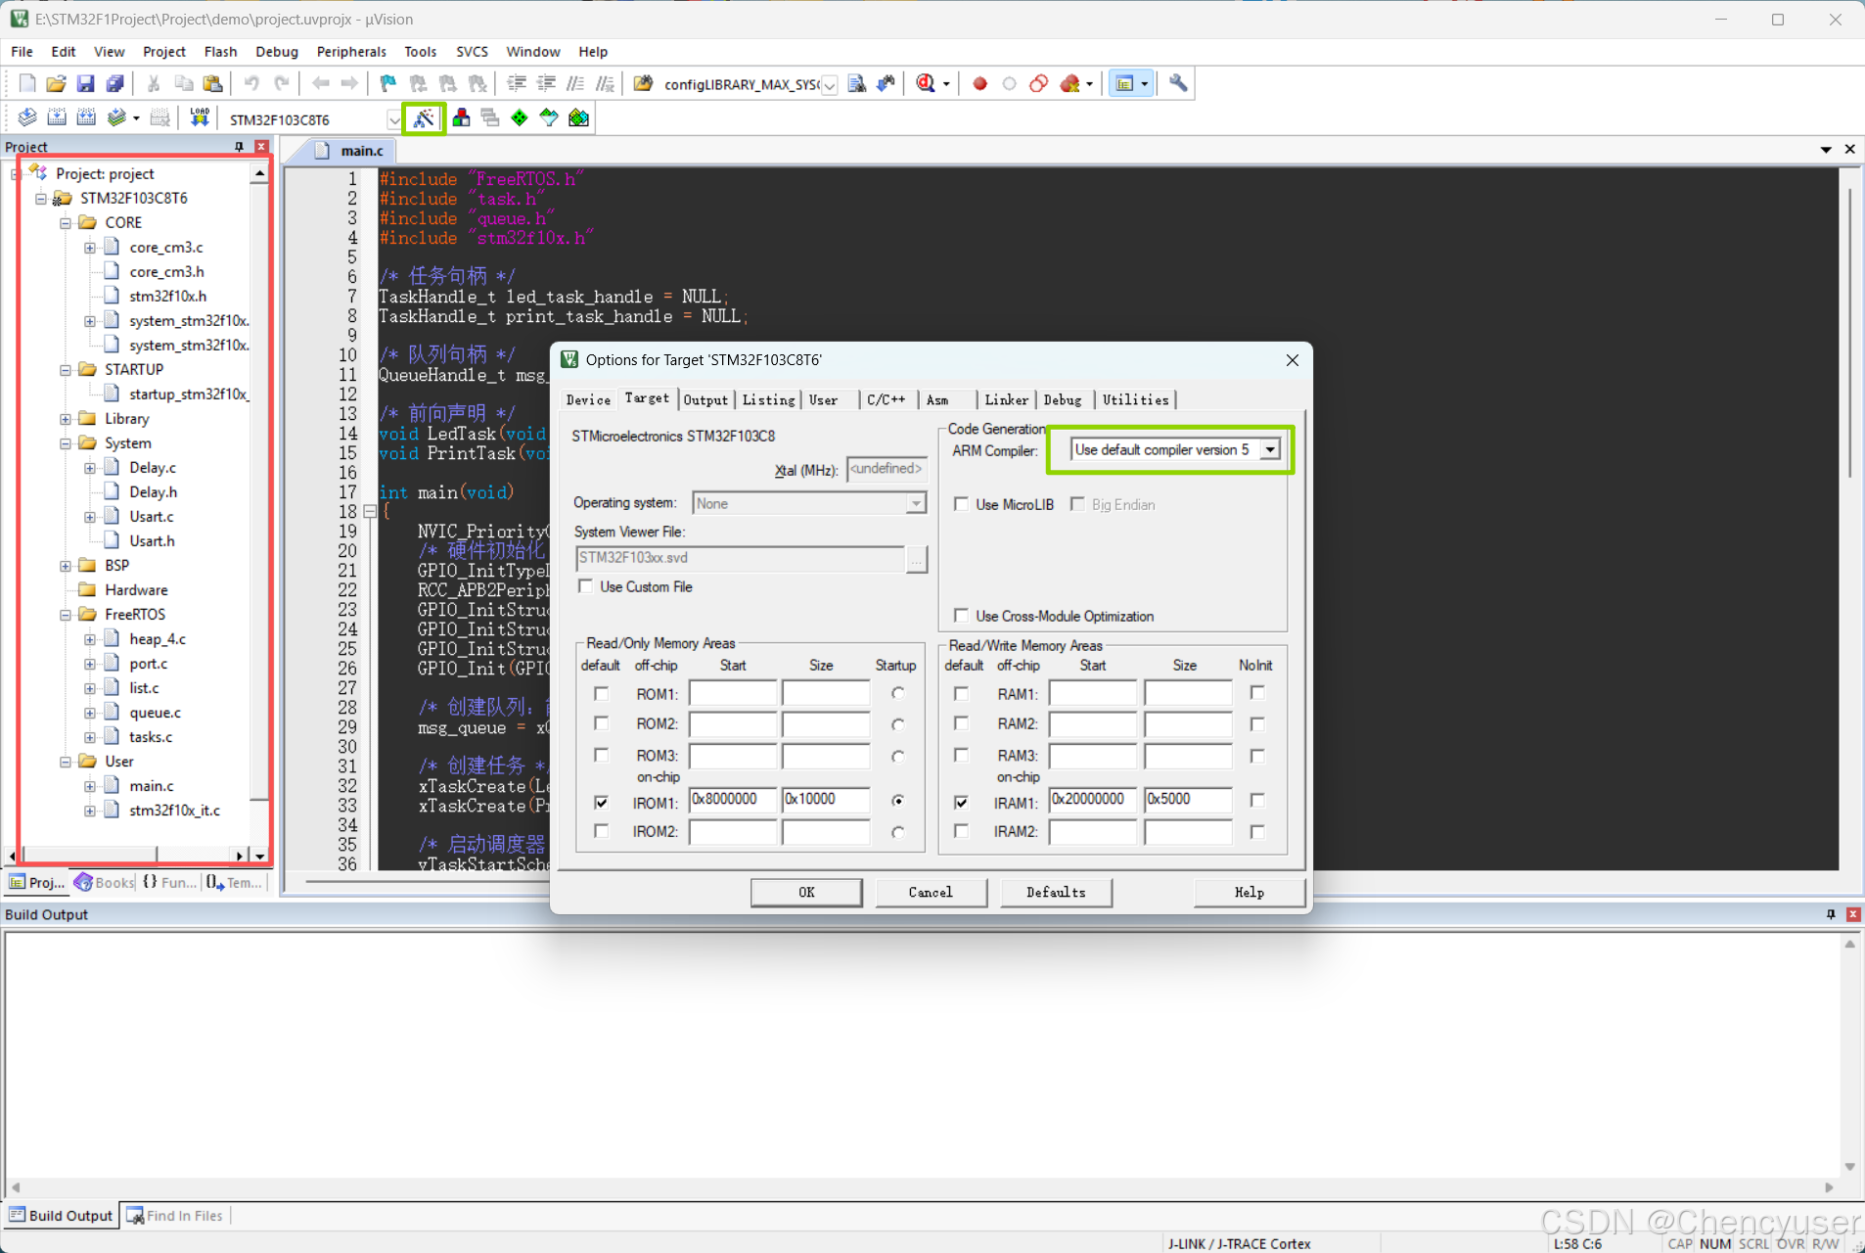
Task: Enable the Use MicroLIB checkbox
Action: (x=961, y=504)
